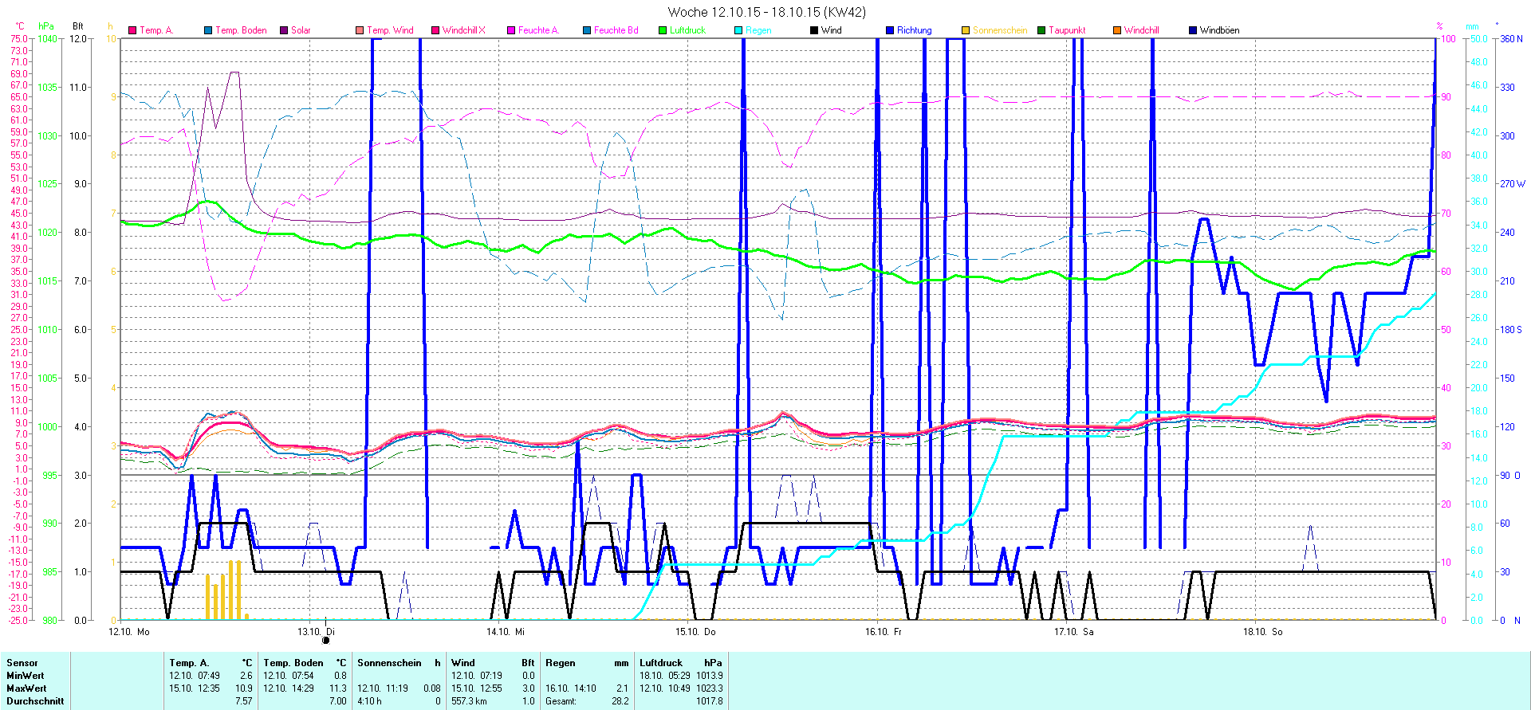Click the green Luftdruck legend swatch

pos(663,30)
